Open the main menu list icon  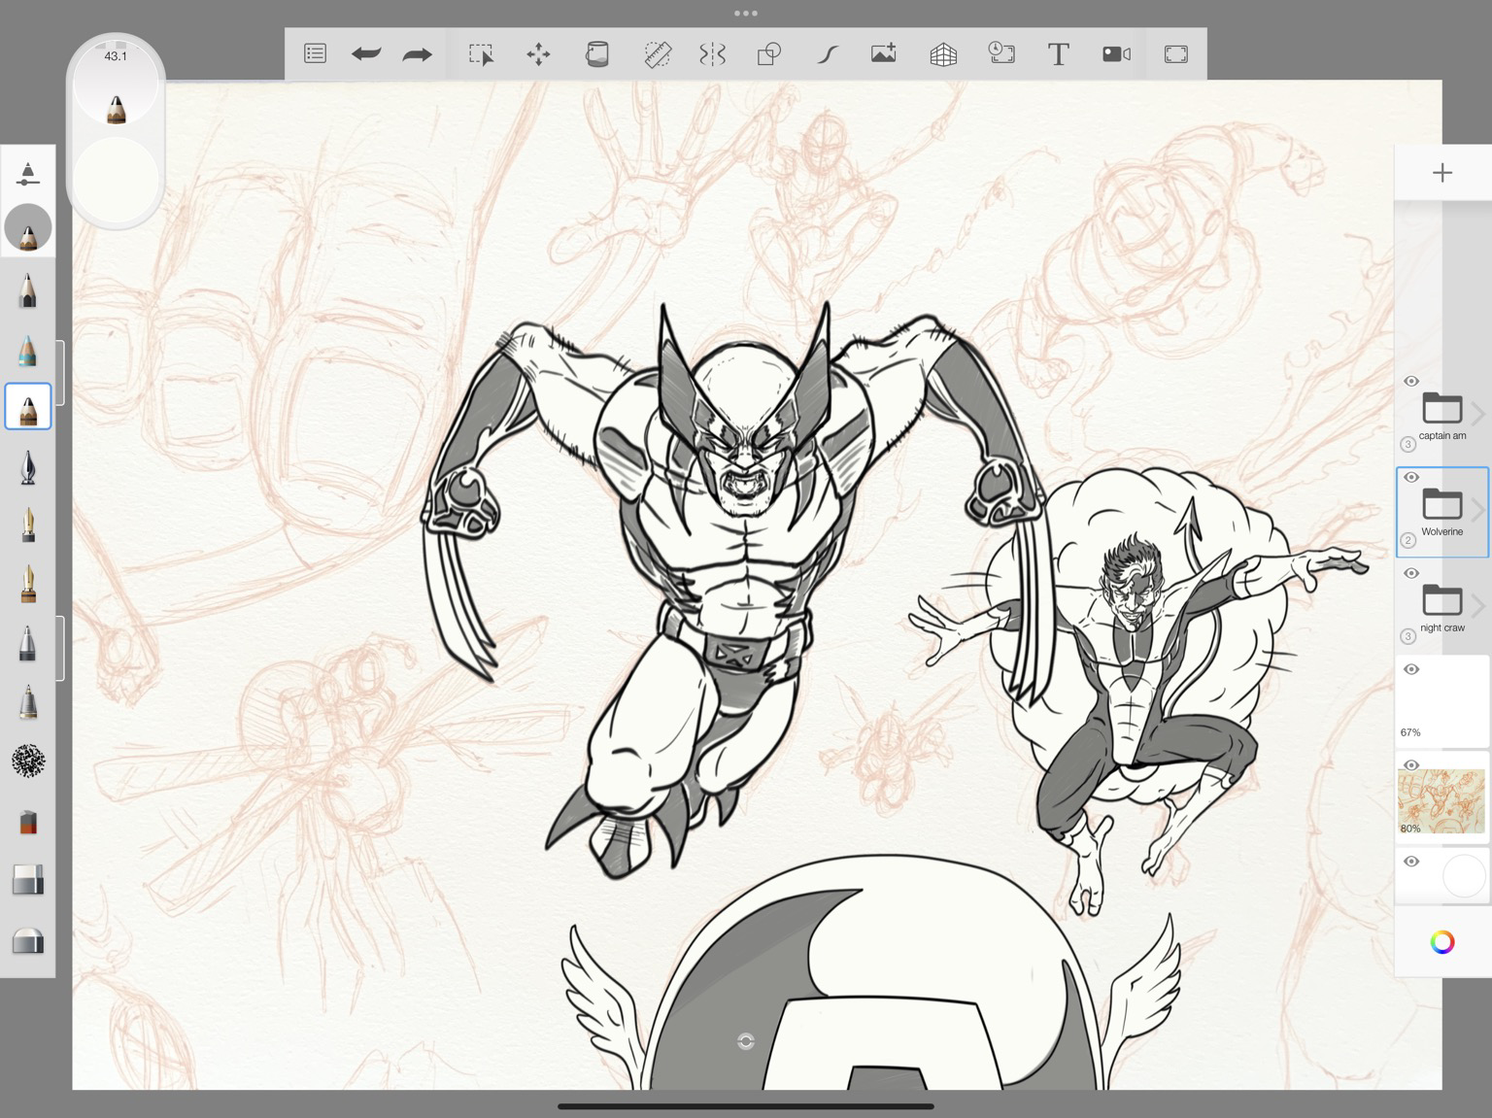click(315, 54)
